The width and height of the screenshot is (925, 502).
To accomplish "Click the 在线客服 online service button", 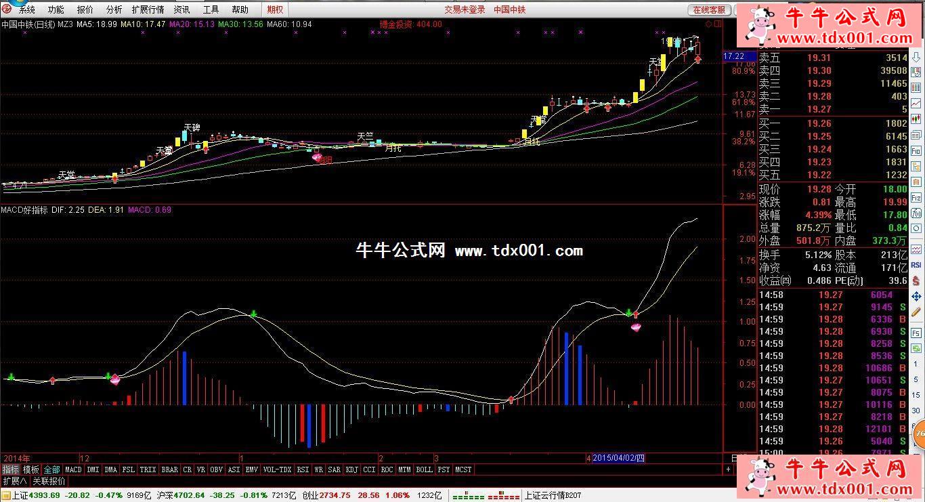I will pos(709,9).
